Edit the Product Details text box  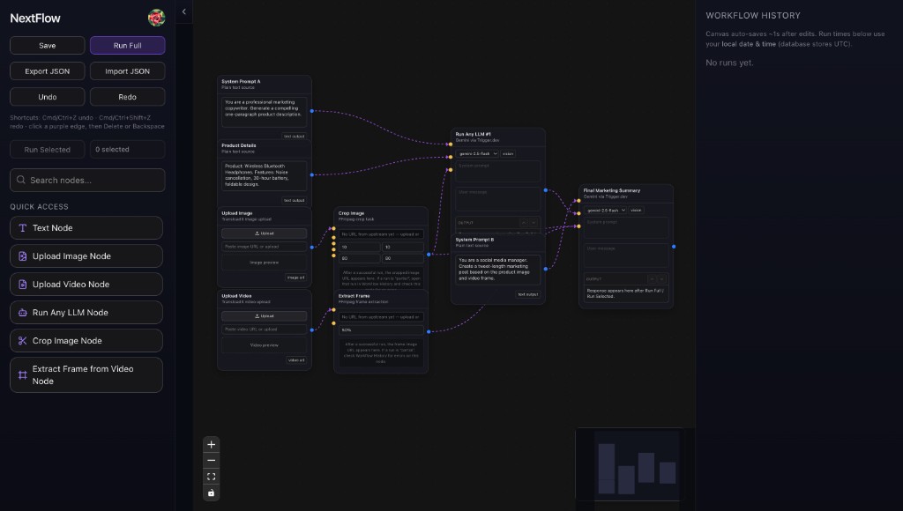pyautogui.click(x=265, y=176)
